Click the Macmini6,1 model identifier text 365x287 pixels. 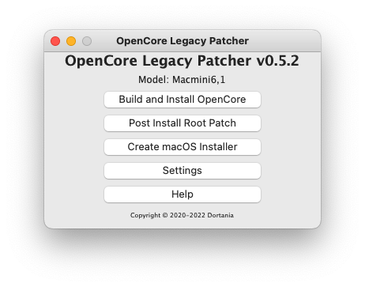(199, 80)
